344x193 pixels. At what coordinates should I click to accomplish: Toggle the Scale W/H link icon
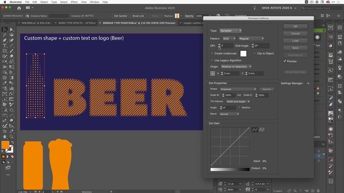[x=239, y=95]
